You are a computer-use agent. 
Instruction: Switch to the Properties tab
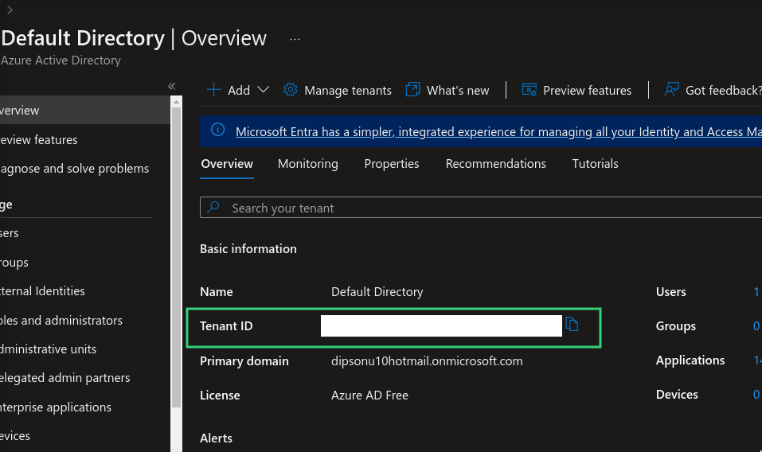point(391,164)
